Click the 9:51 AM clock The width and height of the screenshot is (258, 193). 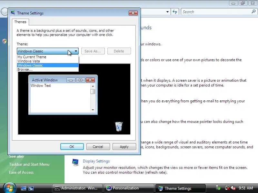pos(246,188)
